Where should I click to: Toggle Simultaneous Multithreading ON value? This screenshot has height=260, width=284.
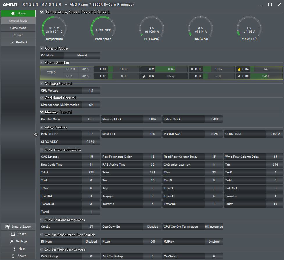[91, 105]
